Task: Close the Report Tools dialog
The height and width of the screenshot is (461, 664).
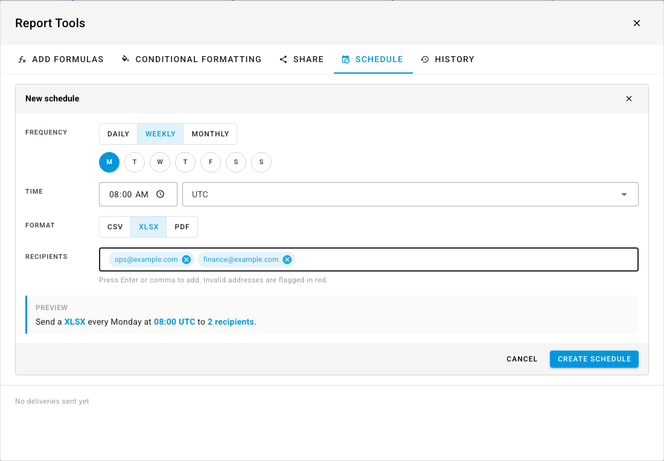Action: tap(636, 24)
